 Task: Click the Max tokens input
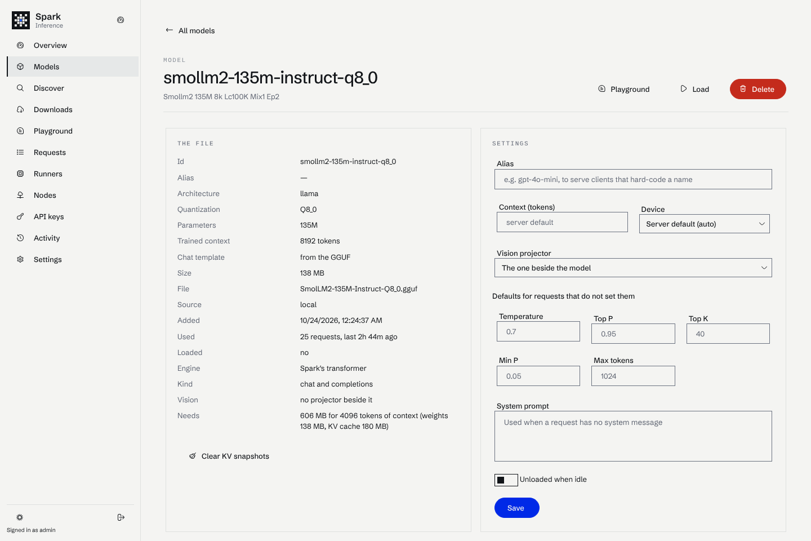[633, 376]
